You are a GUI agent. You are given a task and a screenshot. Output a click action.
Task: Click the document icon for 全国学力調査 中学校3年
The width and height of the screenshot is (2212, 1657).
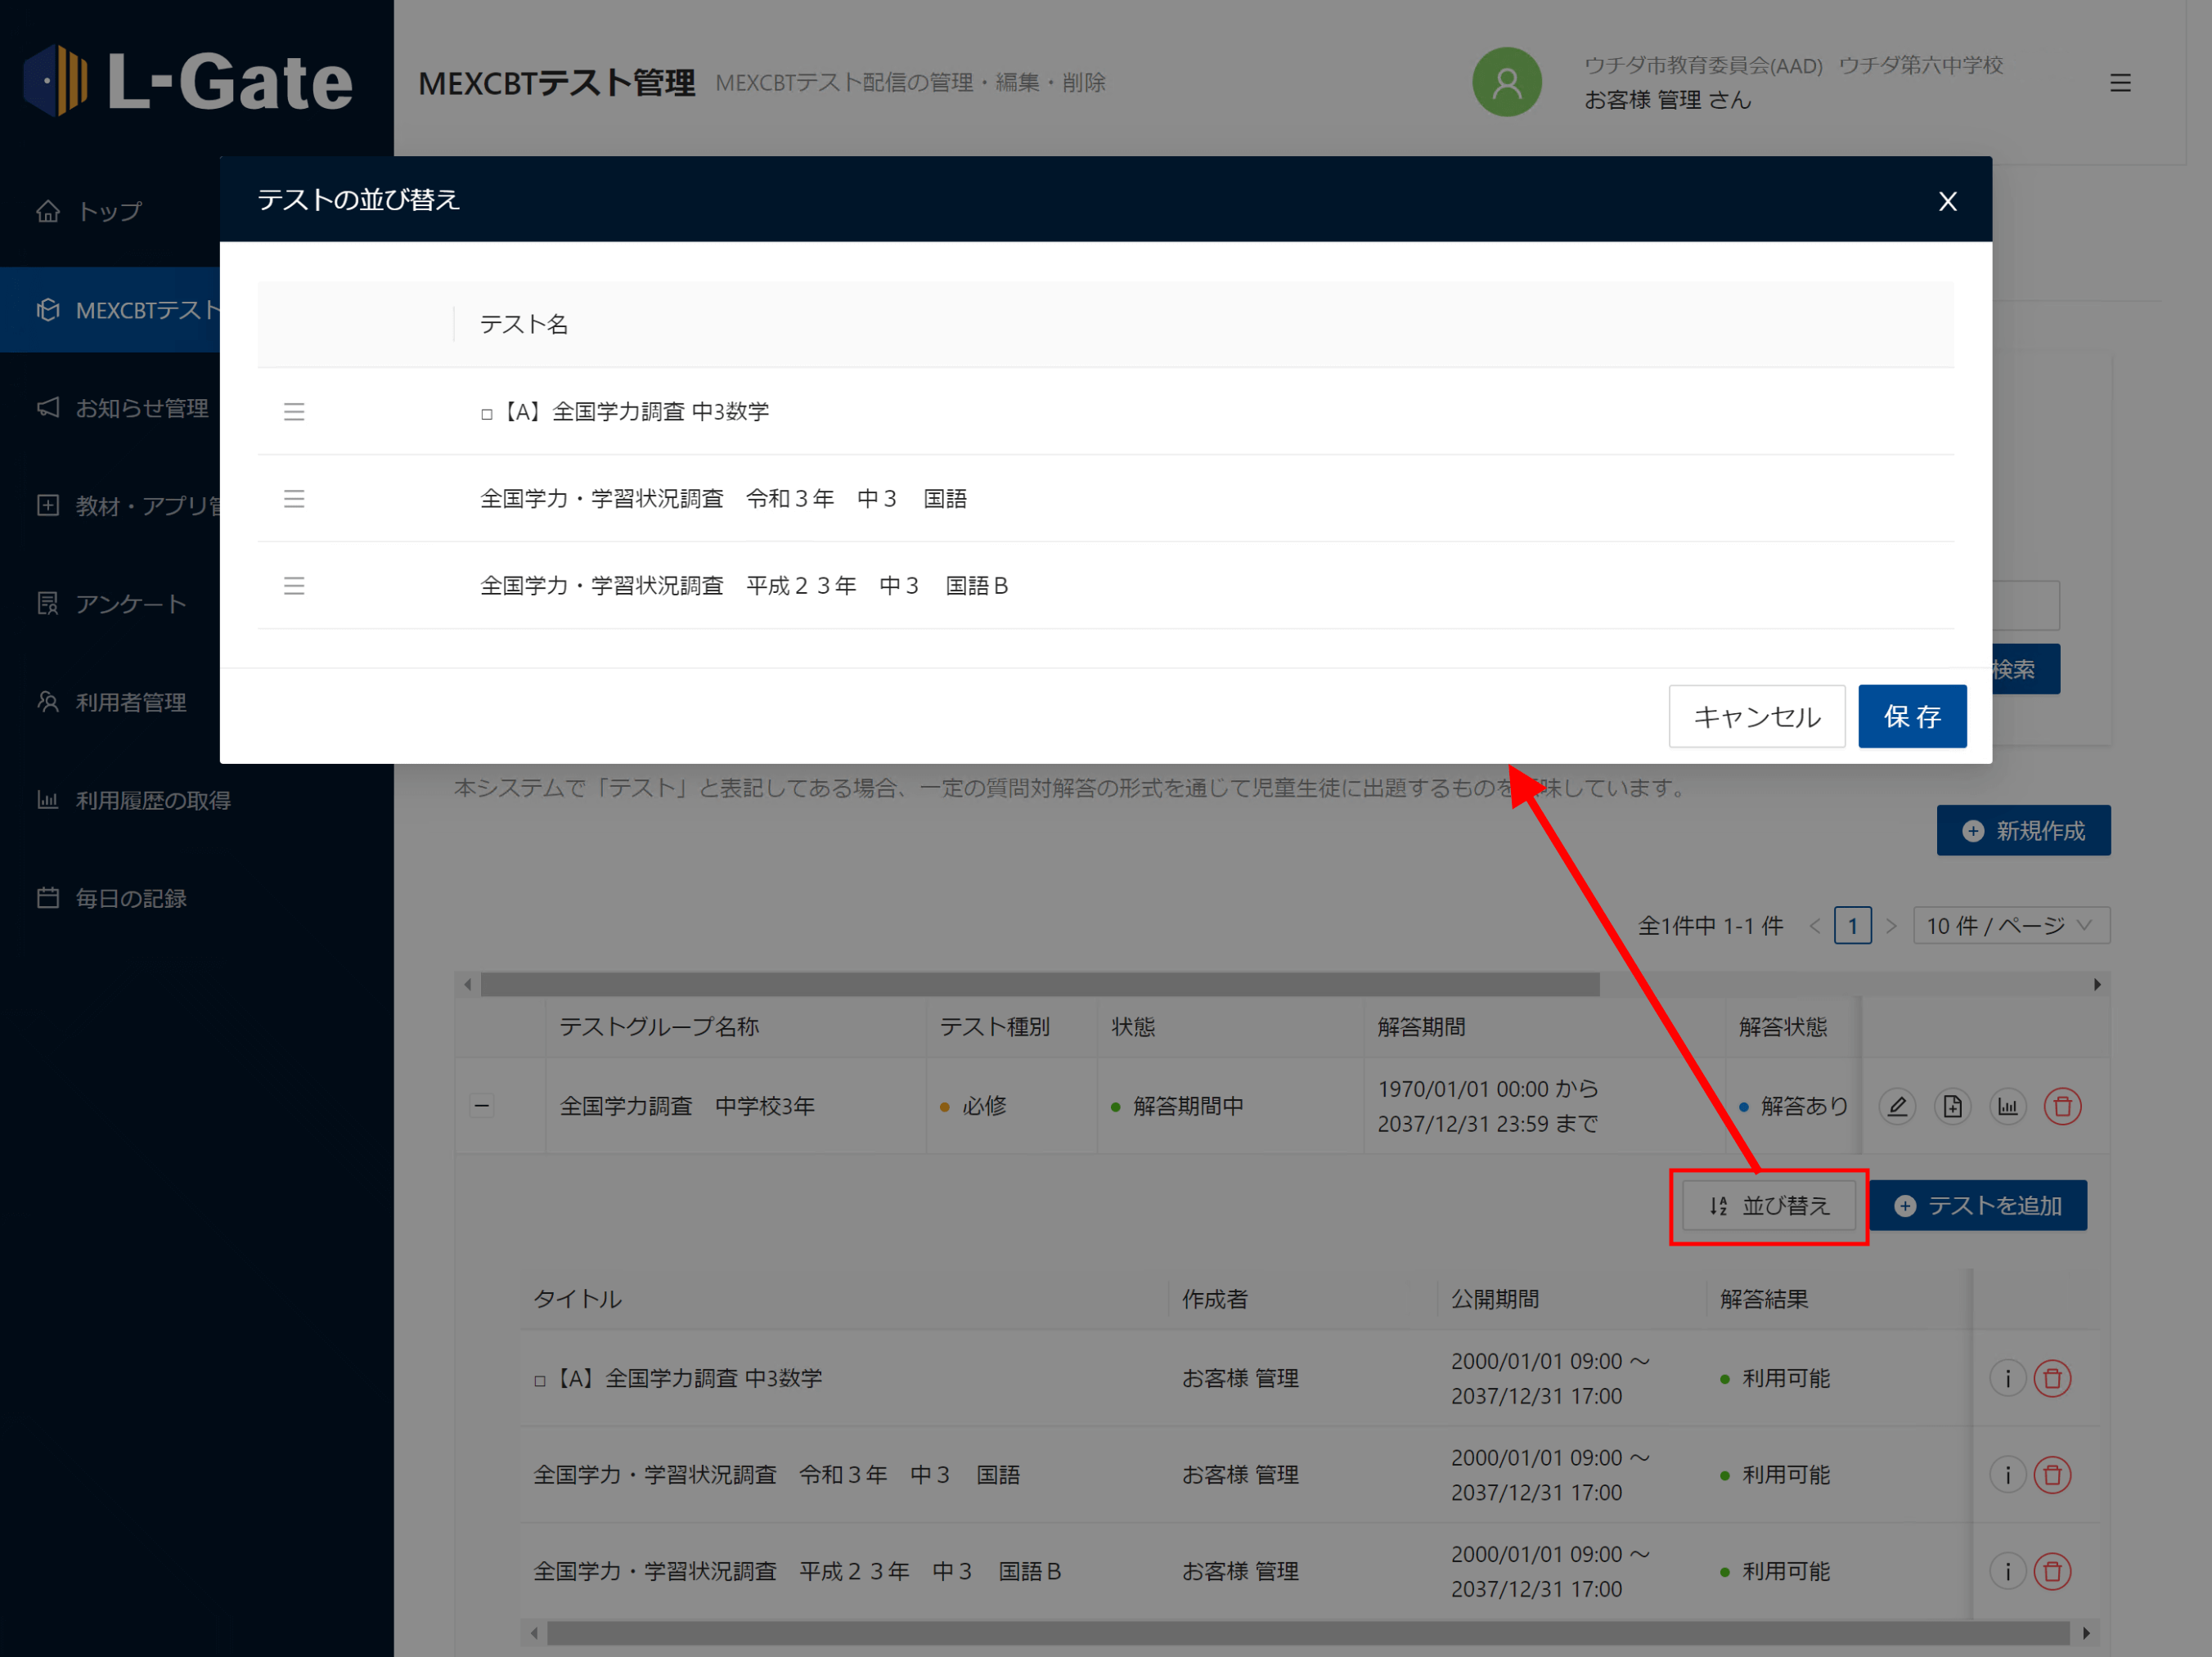[x=1952, y=1106]
